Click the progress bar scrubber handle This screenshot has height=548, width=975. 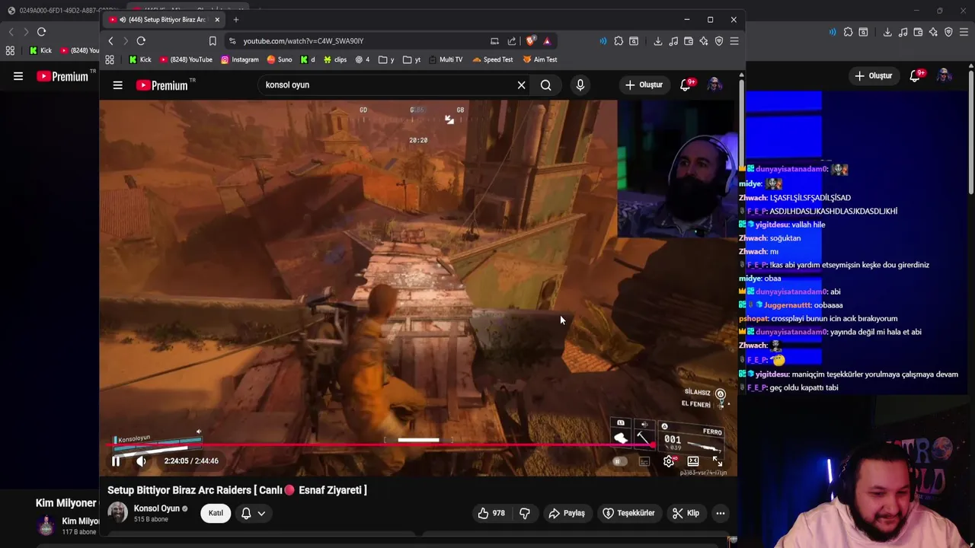(x=653, y=445)
